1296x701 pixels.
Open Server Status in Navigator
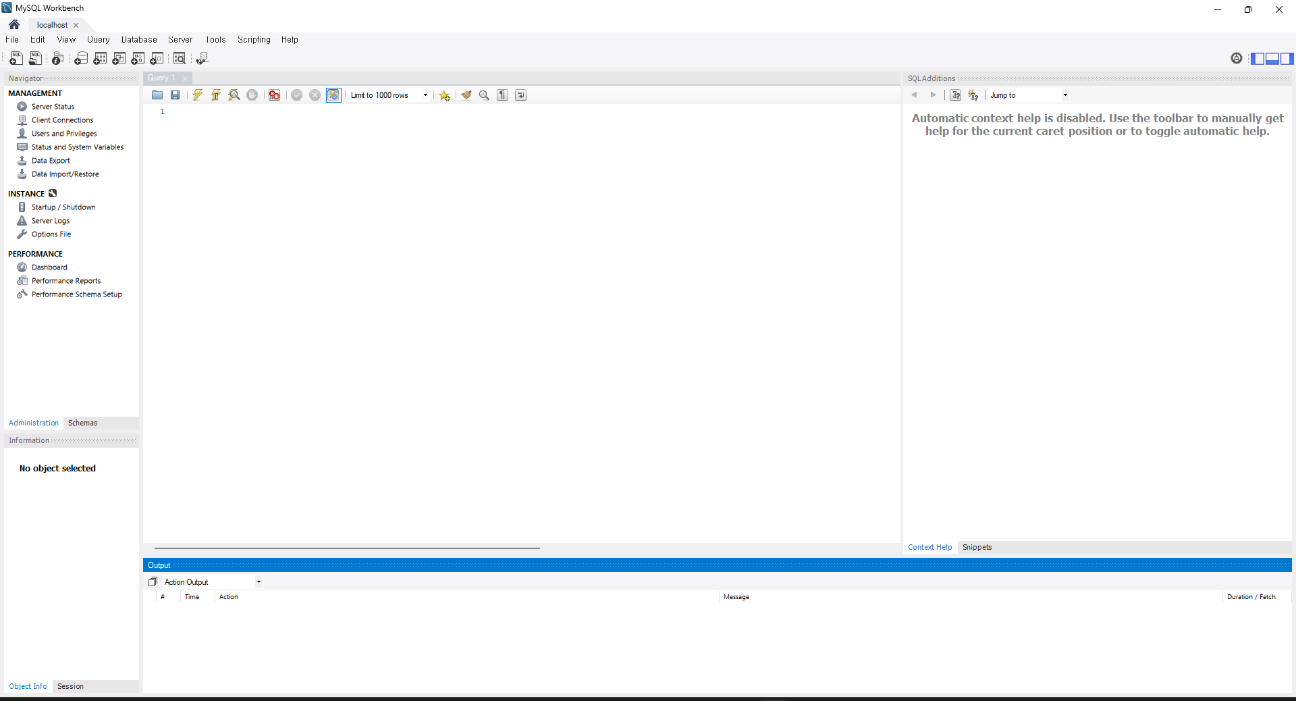click(x=53, y=107)
